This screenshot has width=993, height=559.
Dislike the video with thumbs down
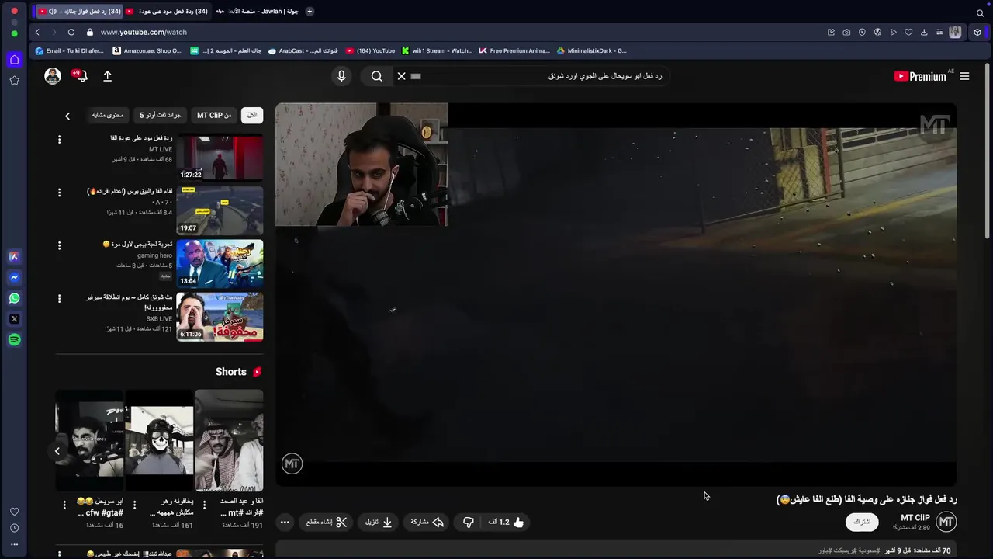(x=468, y=522)
